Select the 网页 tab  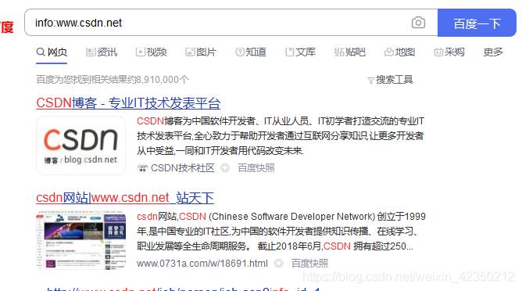[52, 52]
